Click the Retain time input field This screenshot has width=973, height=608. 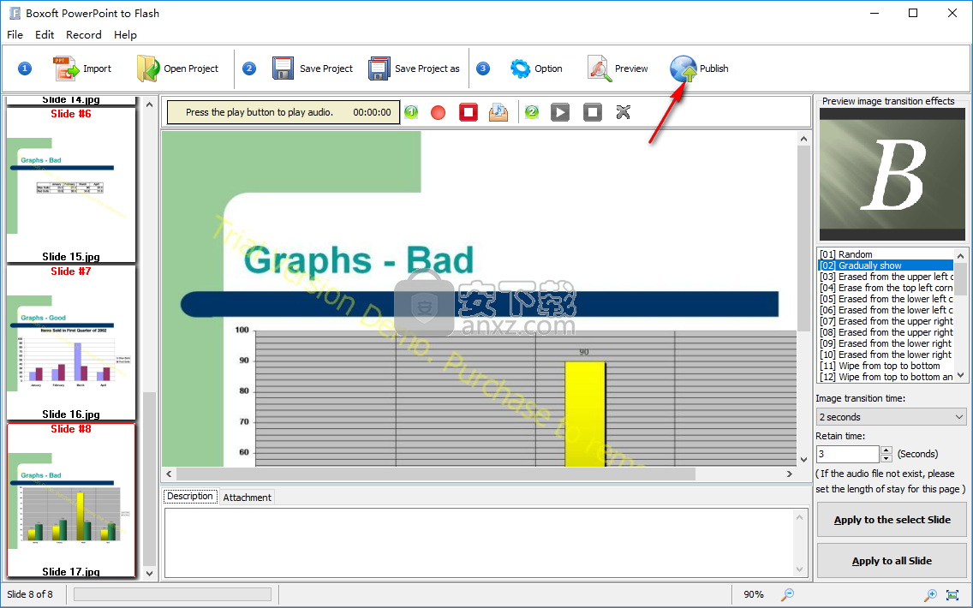848,454
